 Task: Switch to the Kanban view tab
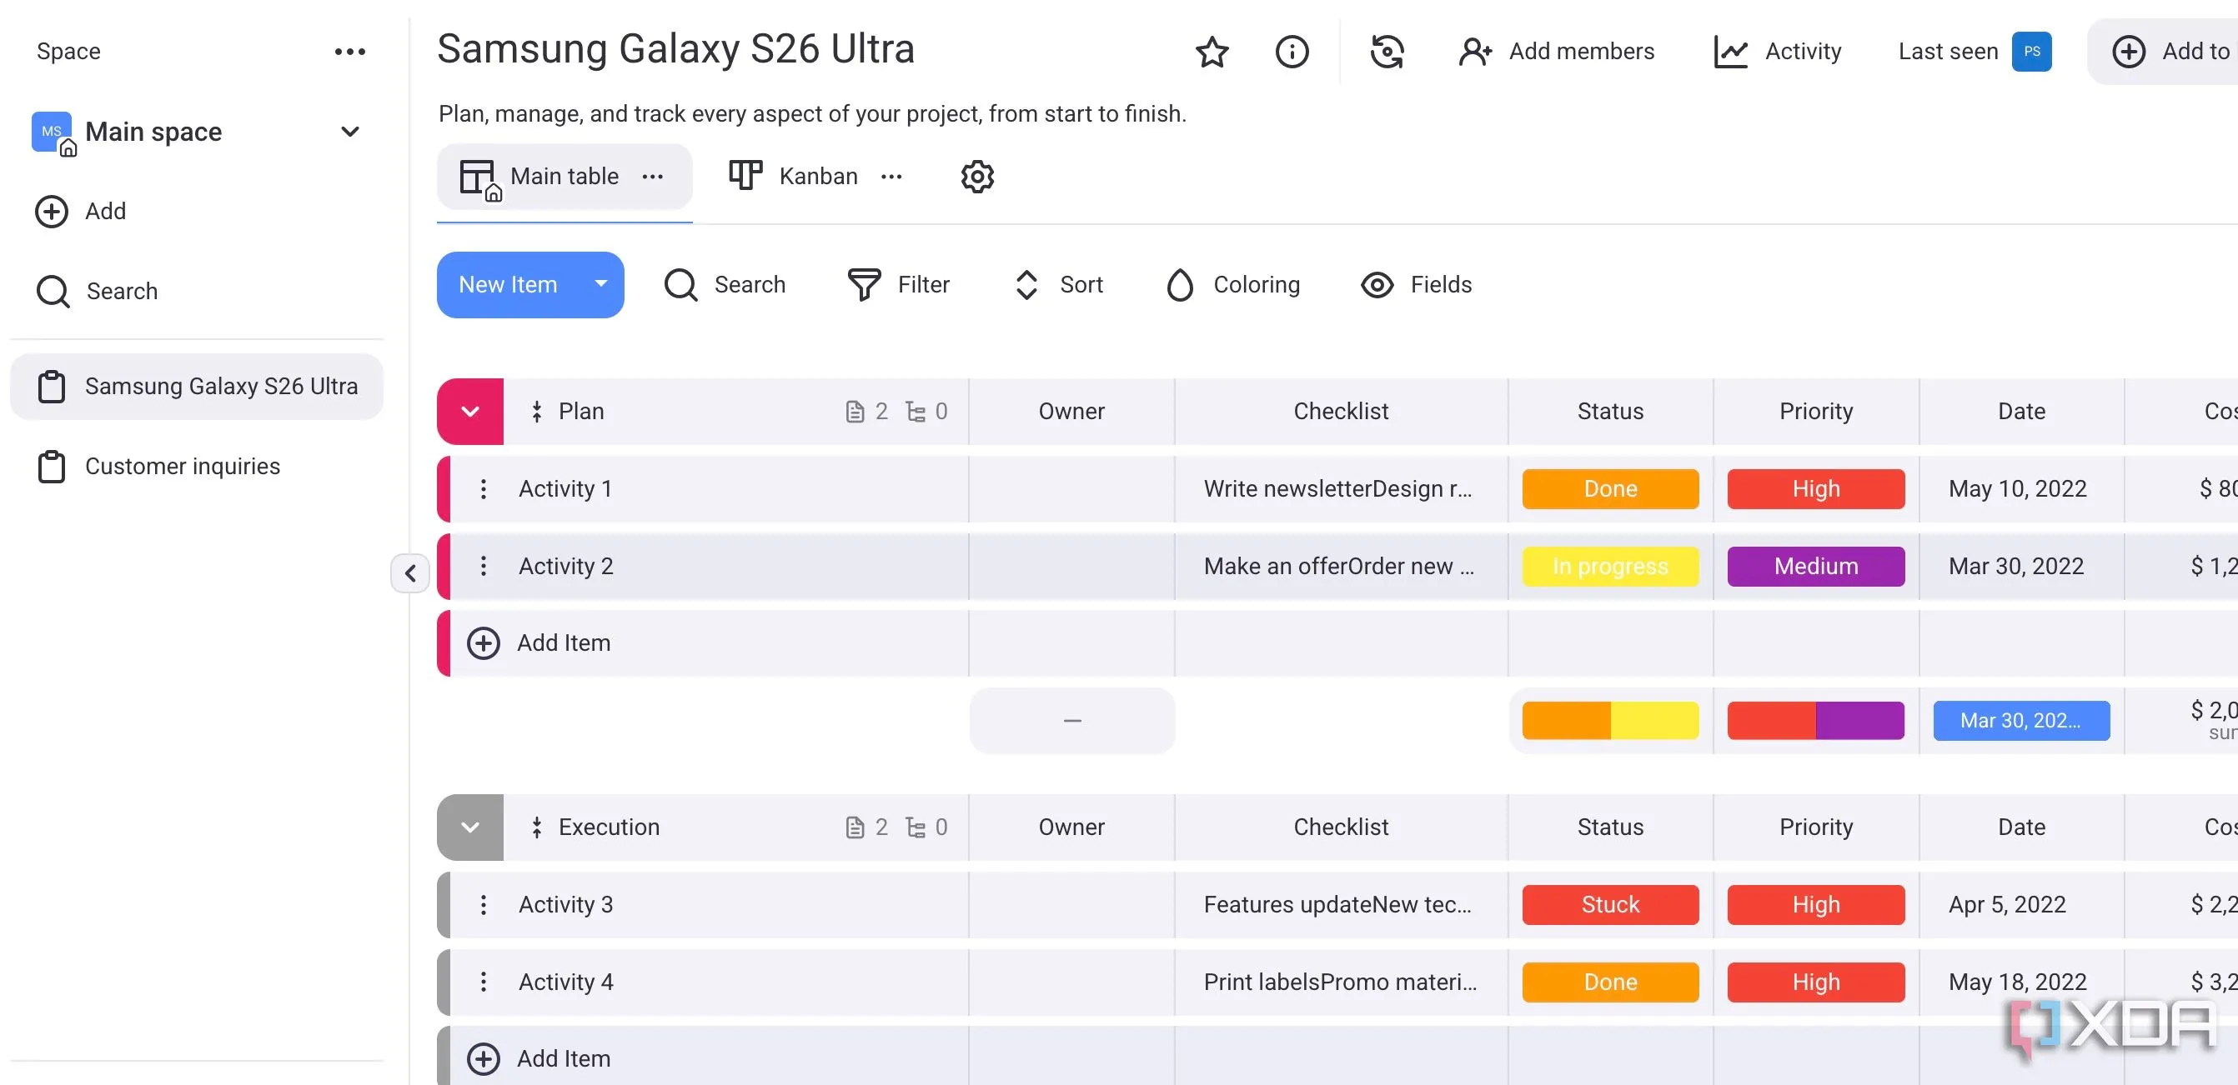[818, 177]
